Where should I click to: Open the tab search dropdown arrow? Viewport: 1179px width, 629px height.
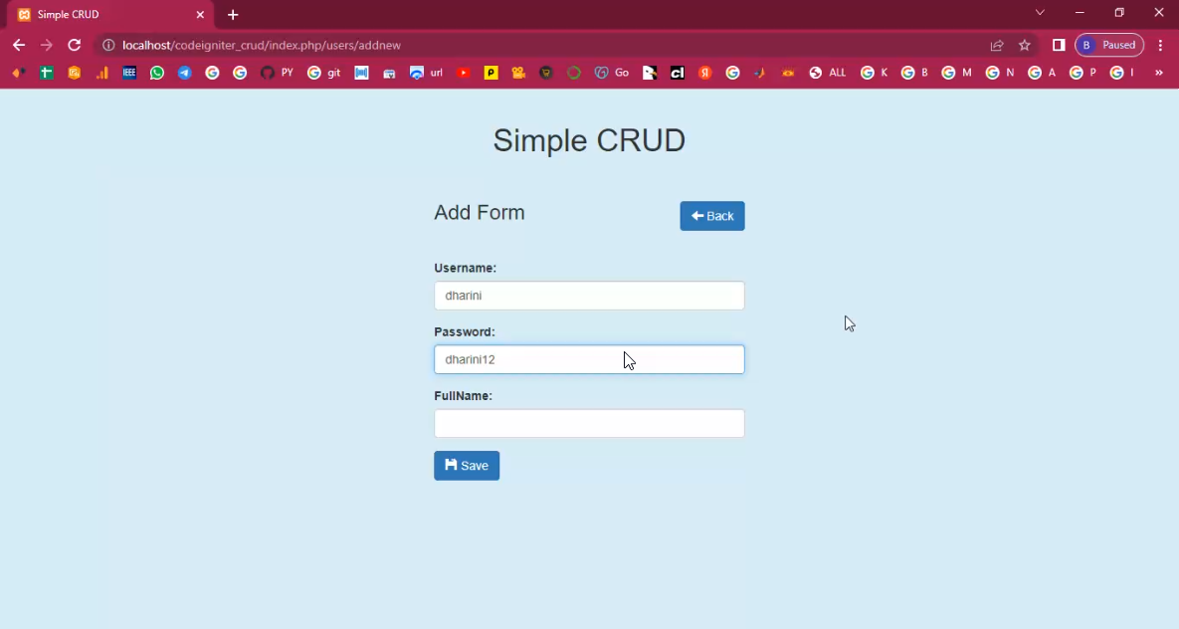1040,13
